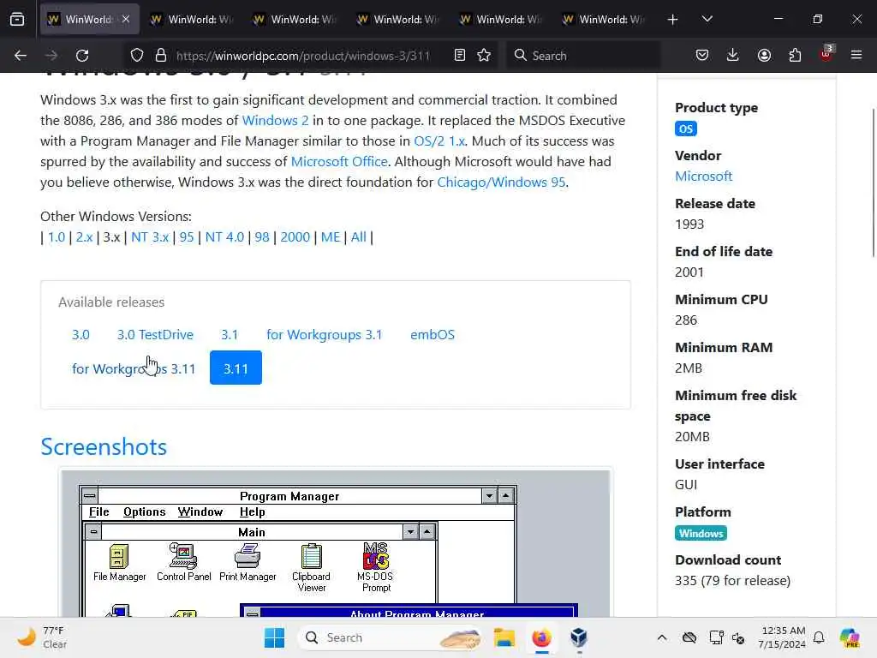The width and height of the screenshot is (877, 658).
Task: Open Chicago/Windows 95 link
Action: (x=500, y=182)
